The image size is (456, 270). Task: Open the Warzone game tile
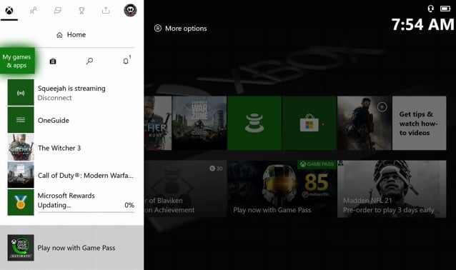tap(199, 124)
